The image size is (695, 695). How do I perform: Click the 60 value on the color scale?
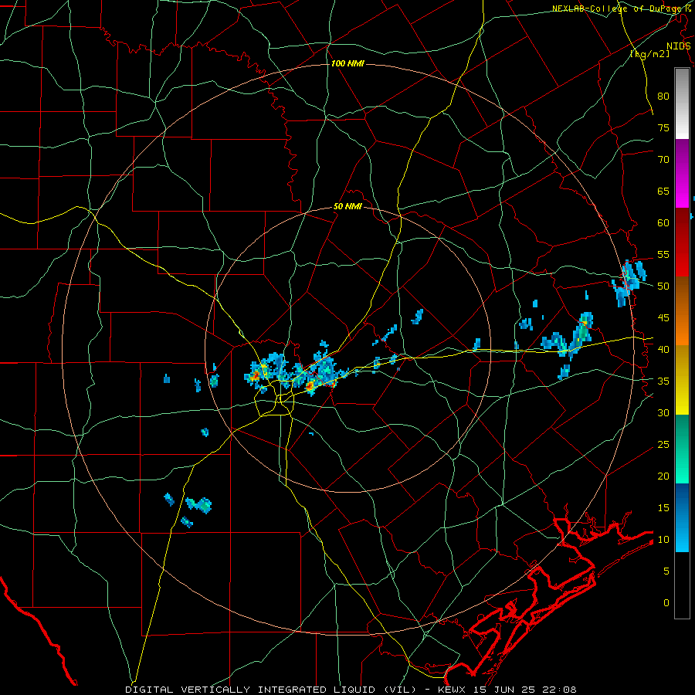(663, 223)
